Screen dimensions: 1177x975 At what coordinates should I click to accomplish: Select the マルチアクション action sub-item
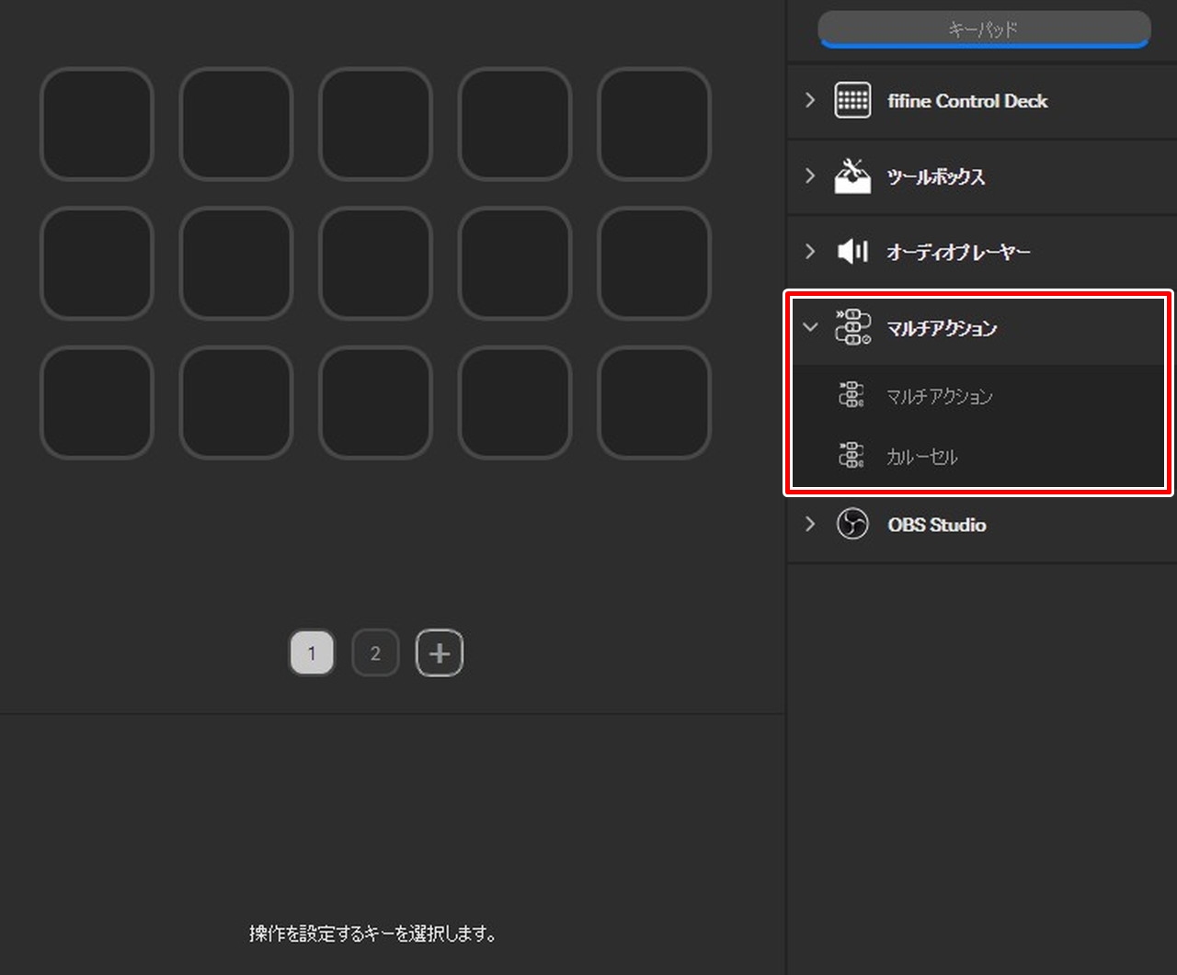[x=939, y=396]
